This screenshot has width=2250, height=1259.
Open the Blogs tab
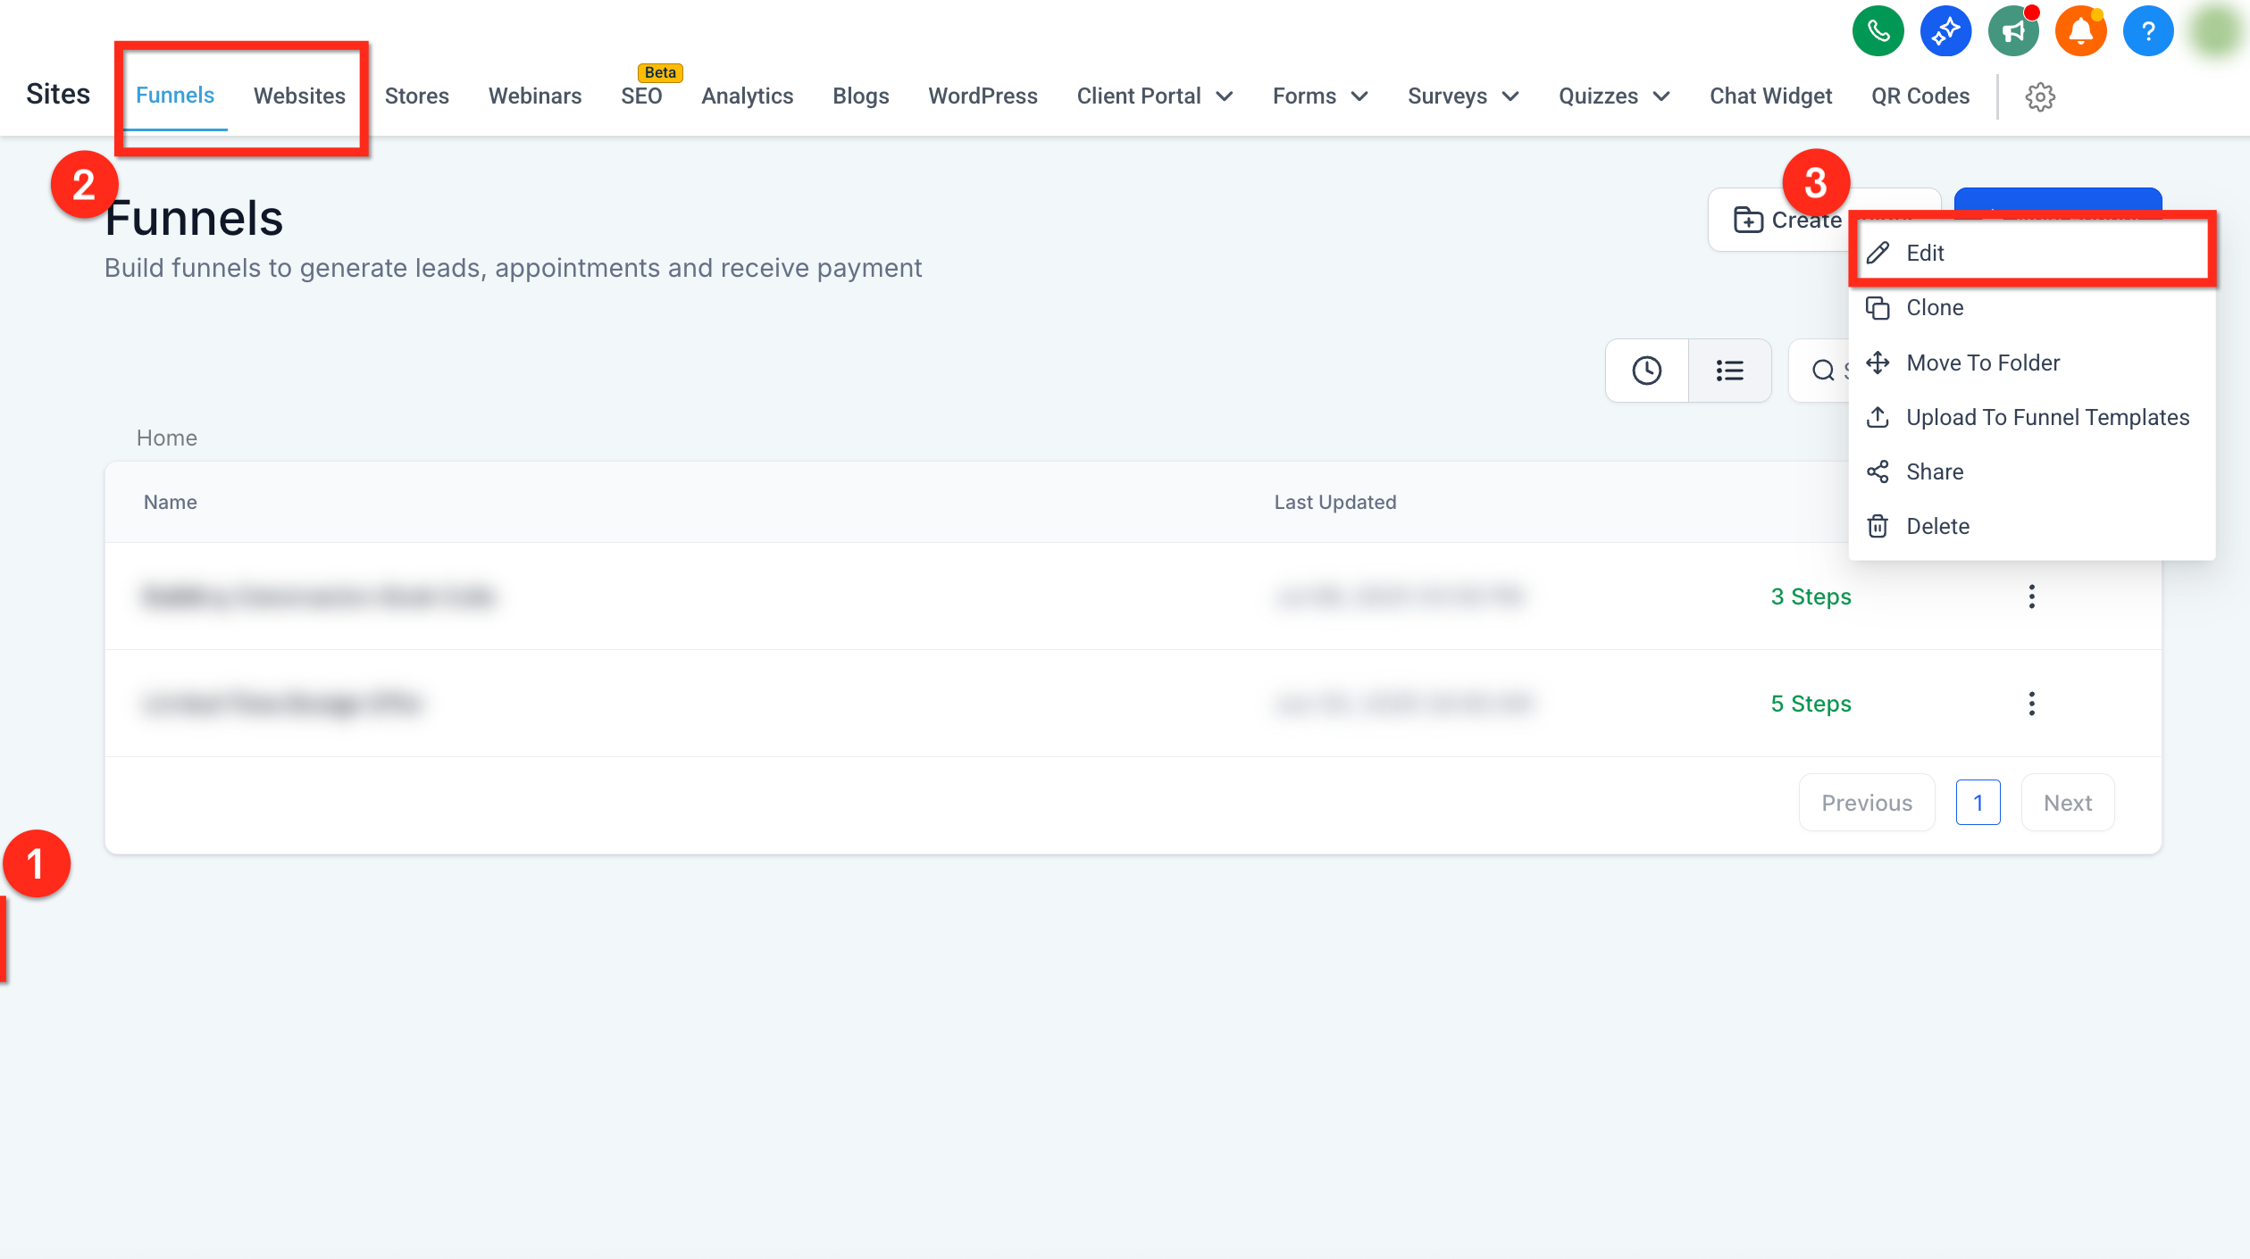click(x=861, y=96)
